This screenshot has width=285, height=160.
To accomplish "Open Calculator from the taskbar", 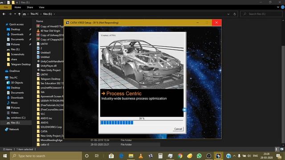I will pyautogui.click(x=160, y=156).
